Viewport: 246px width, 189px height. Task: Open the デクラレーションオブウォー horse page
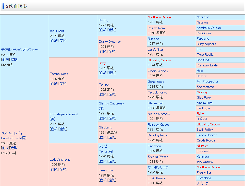19,50
